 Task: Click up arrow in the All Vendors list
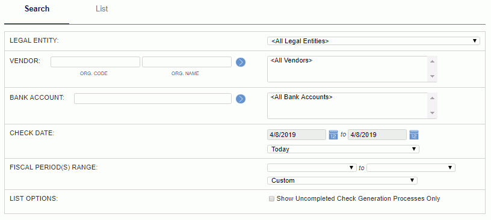click(432, 61)
